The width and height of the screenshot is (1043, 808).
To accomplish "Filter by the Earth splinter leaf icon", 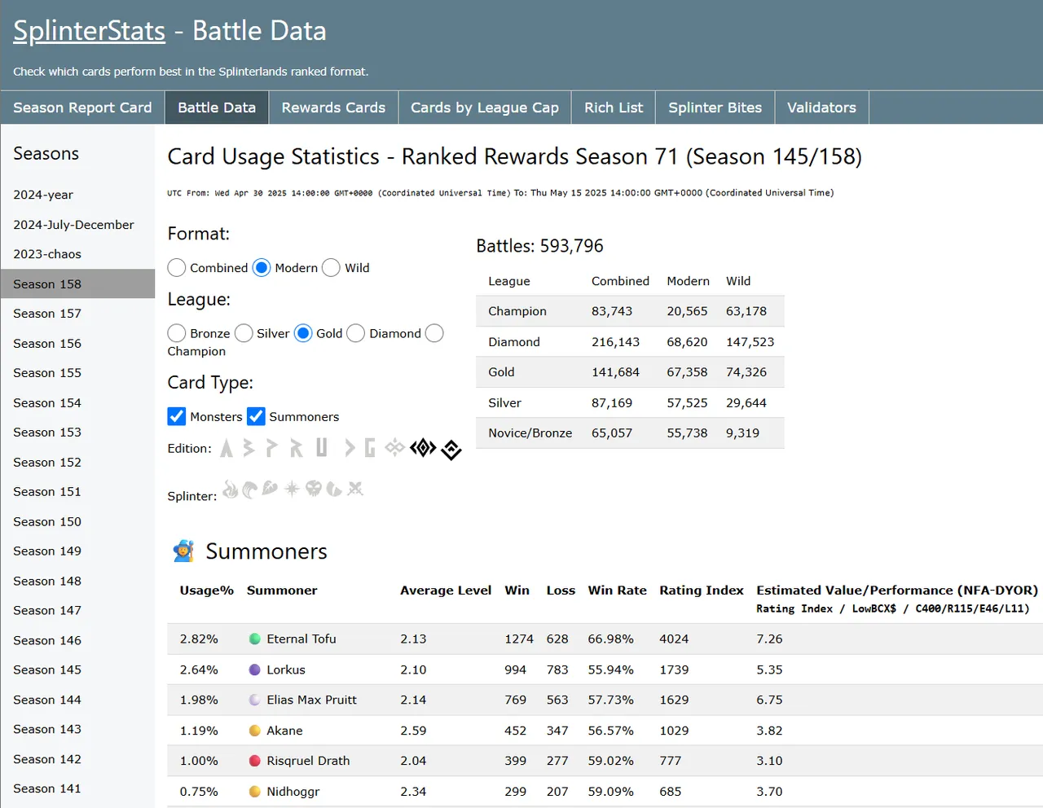I will (270, 488).
